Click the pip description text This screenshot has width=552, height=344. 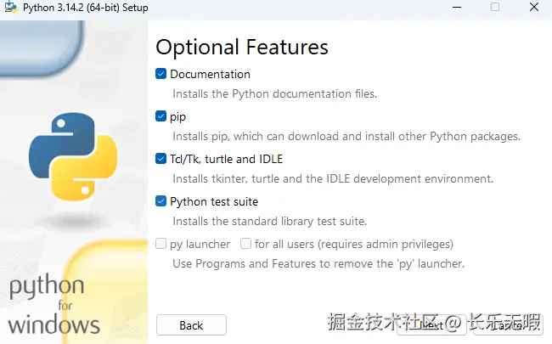(x=346, y=137)
